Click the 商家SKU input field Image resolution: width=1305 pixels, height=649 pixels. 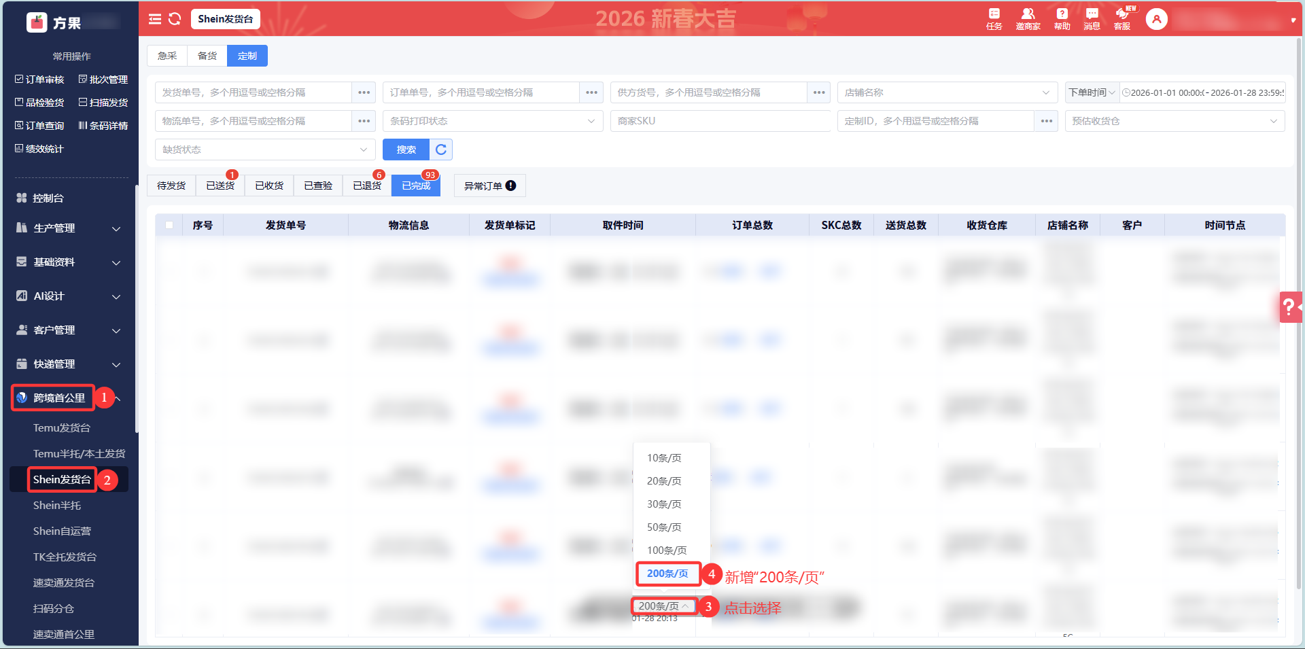720,121
